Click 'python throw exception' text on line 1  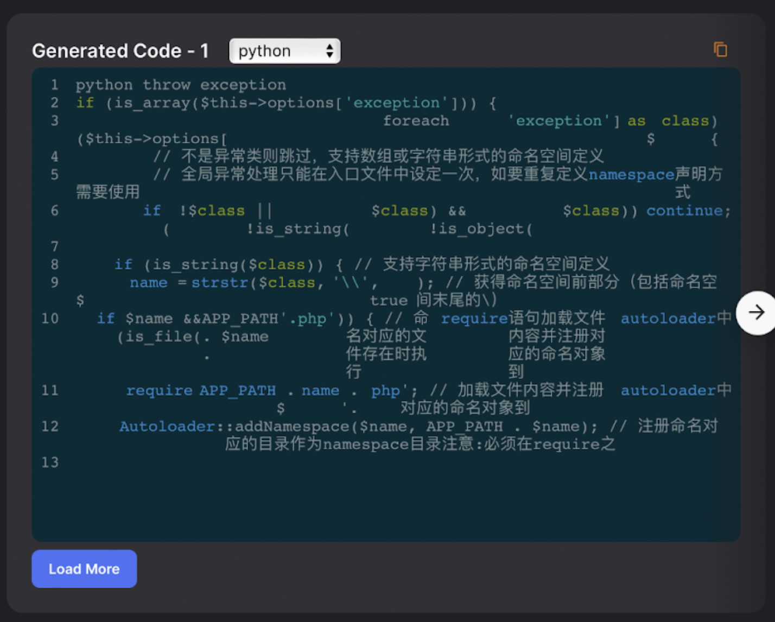tap(181, 85)
